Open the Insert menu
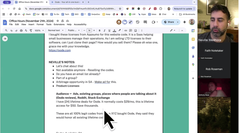The width and height of the screenshot is (239, 133). point(31,24)
